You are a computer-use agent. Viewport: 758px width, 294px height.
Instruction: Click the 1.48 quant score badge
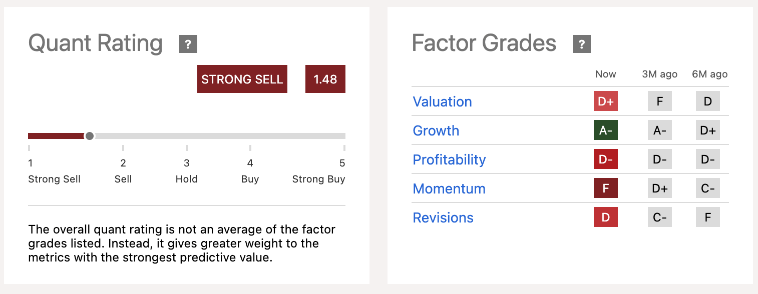point(325,79)
